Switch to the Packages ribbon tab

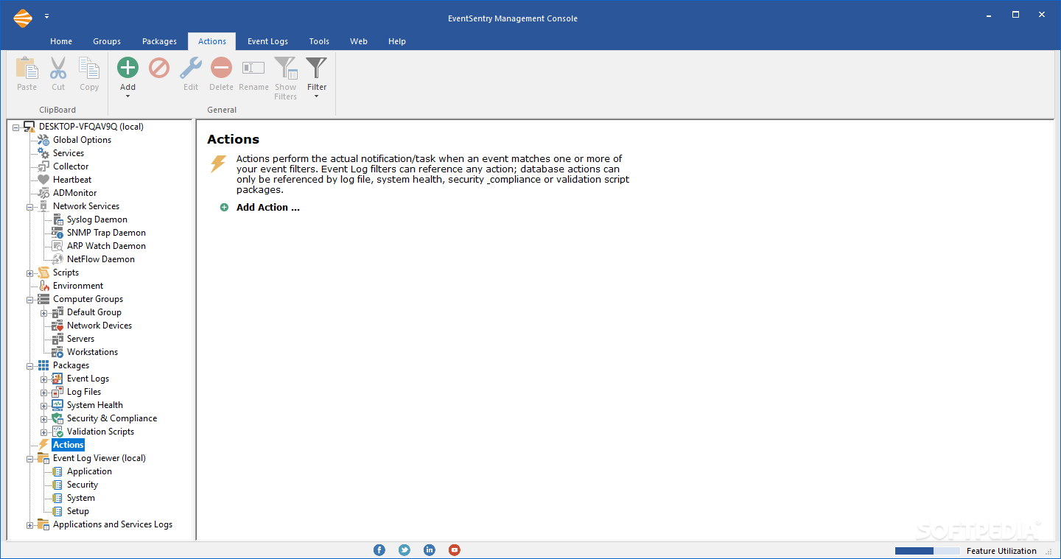160,41
